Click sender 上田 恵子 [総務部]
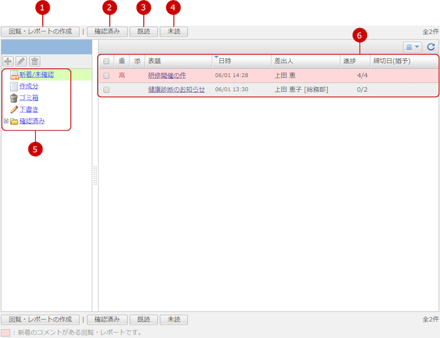Image resolution: width=440 pixels, height=338 pixels. pyautogui.click(x=301, y=89)
